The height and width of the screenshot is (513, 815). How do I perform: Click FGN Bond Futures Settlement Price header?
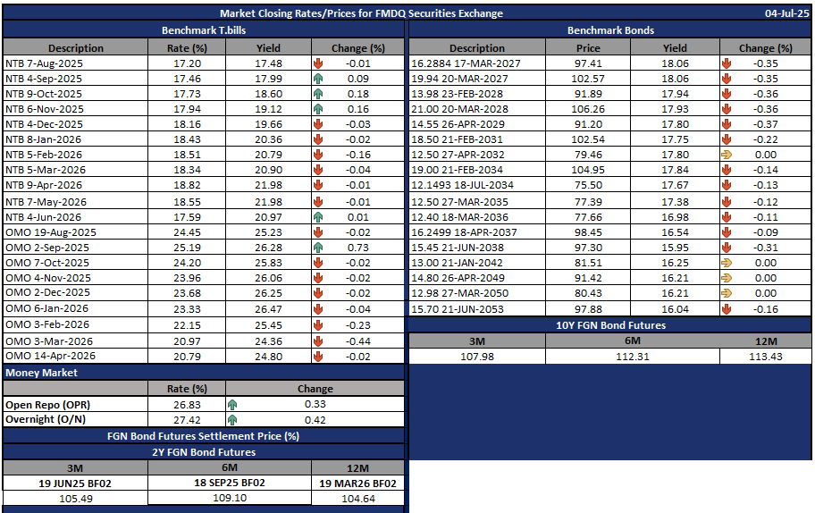(x=204, y=436)
